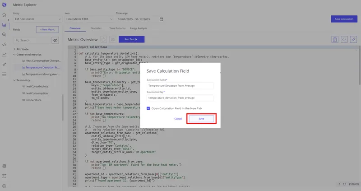Switch to the Statistics tab
This screenshot has width=361, height=191.
coord(96,28)
